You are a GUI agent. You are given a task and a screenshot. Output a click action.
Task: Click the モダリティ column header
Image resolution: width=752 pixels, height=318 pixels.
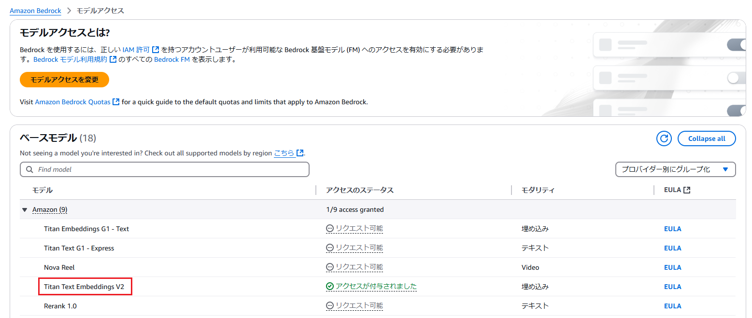click(538, 190)
